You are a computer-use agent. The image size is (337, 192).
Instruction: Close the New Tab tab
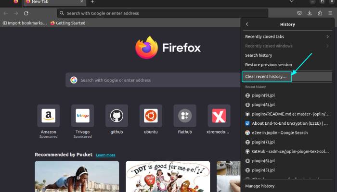[x=82, y=1]
